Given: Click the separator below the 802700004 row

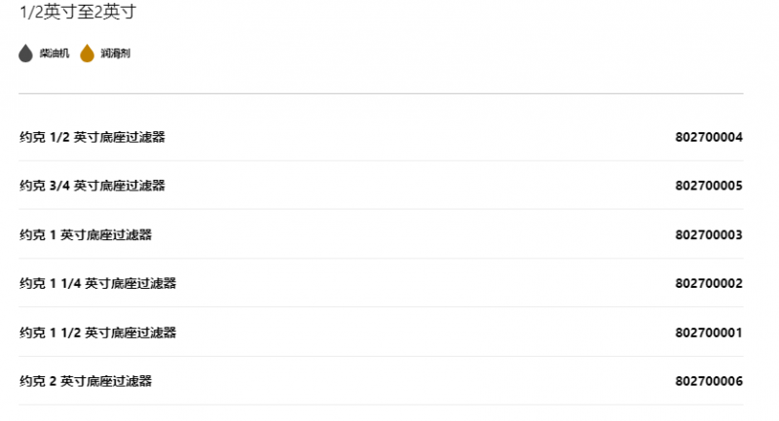Looking at the screenshot, I should [x=381, y=161].
